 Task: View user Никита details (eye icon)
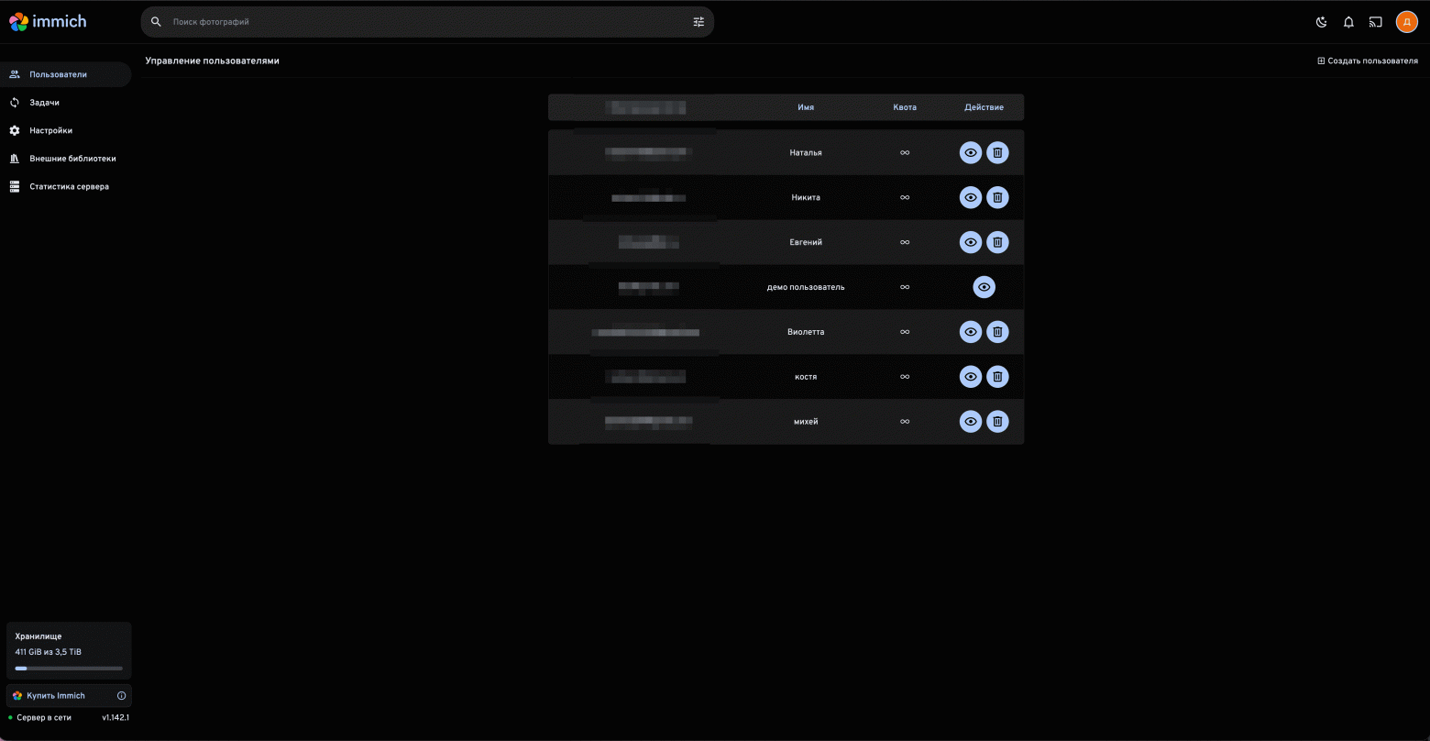971,197
